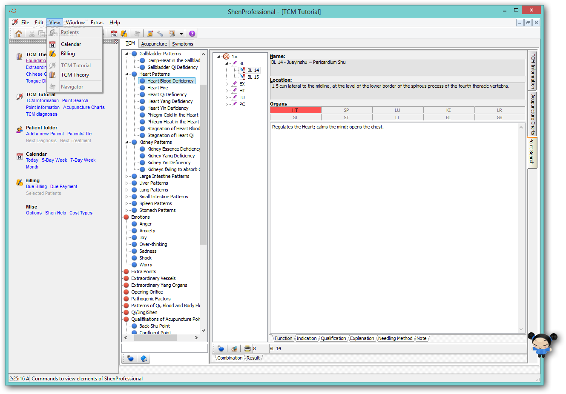This screenshot has height=394, width=566.
Task: Click the wrench options toolbar icon
Action: click(160, 34)
